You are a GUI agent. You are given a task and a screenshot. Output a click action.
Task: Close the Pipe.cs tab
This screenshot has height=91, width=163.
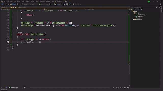[x=17, y=7]
